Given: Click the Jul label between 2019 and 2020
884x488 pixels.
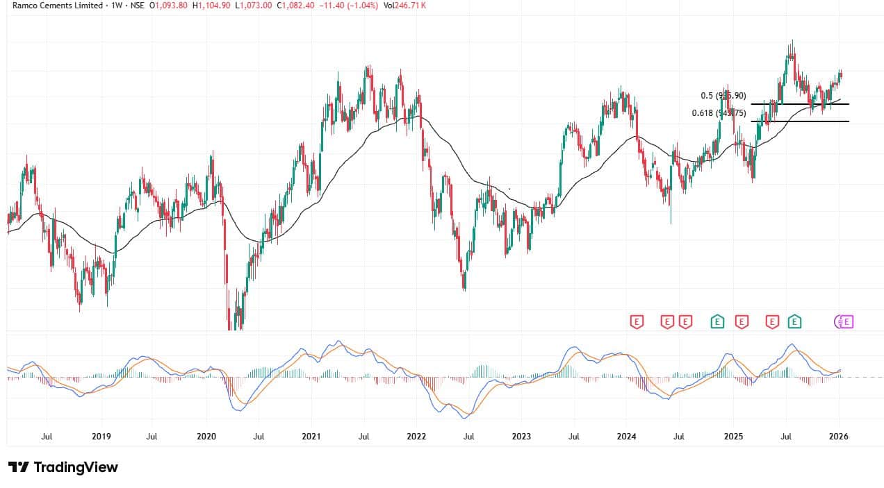Looking at the screenshot, I should tap(152, 437).
